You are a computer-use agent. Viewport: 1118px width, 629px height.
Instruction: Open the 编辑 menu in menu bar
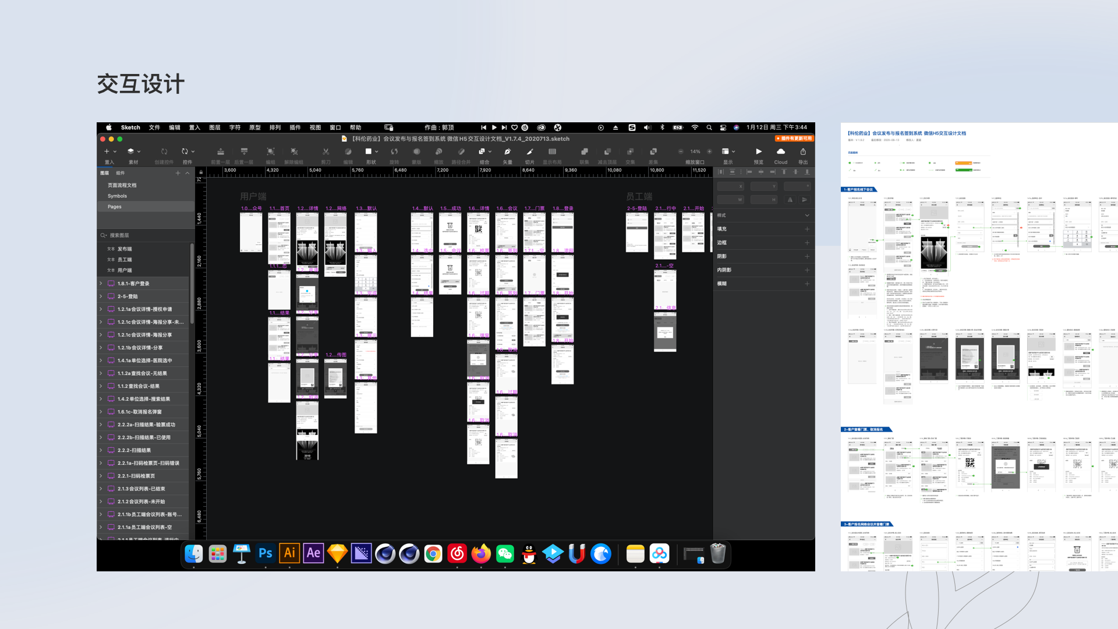coord(175,128)
